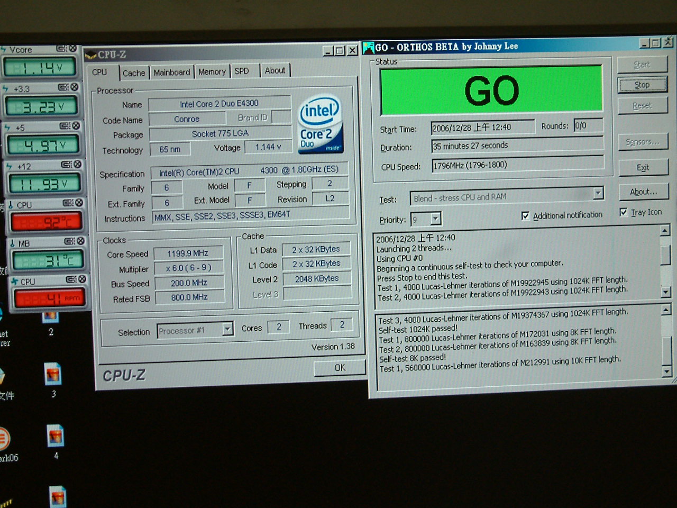Click the Stop button in Orthos
Viewport: 677px width, 508px height.
642,85
